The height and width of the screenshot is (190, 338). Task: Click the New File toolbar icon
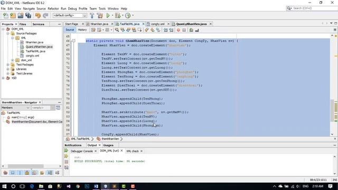coord(5,15)
